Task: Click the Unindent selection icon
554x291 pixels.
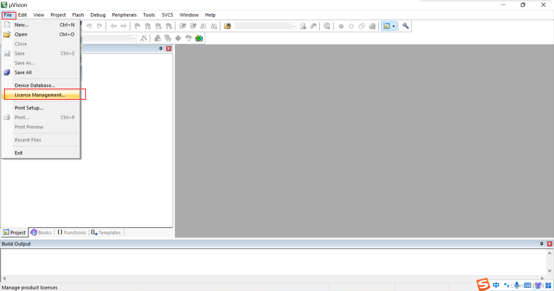Action: tap(193, 26)
